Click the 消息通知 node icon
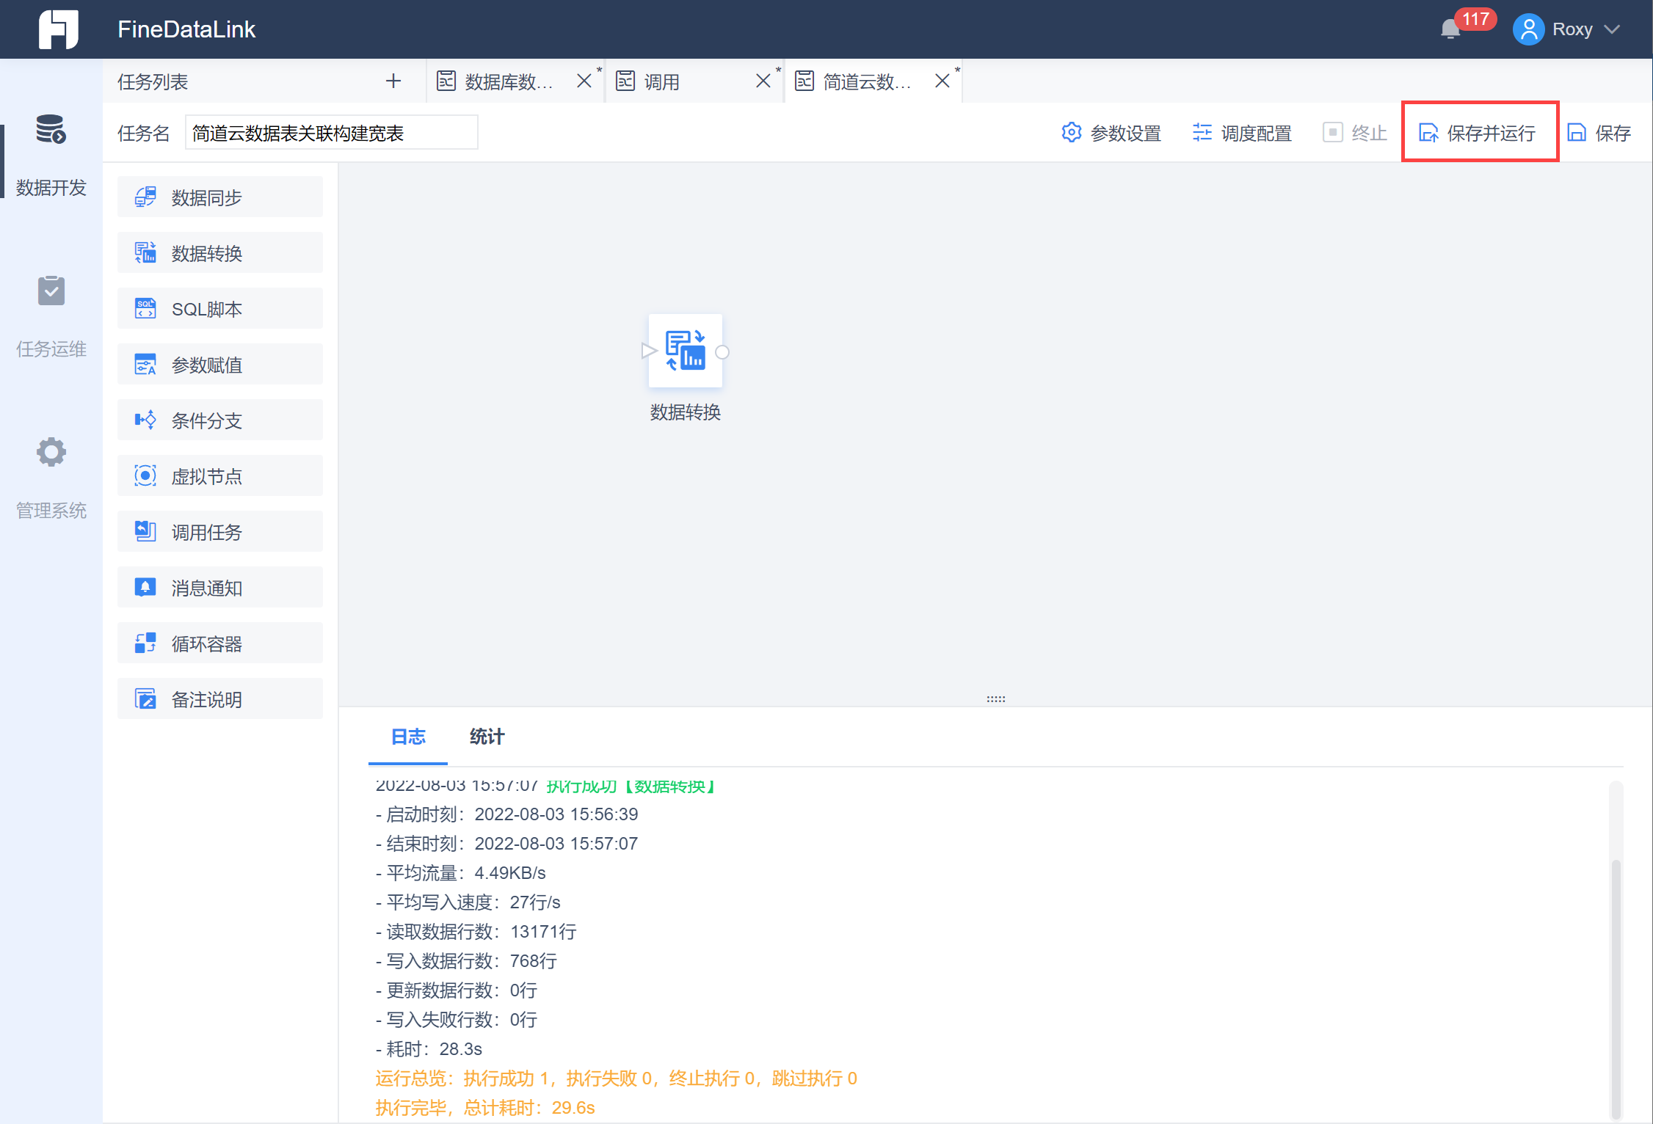The width and height of the screenshot is (1653, 1124). 145,587
